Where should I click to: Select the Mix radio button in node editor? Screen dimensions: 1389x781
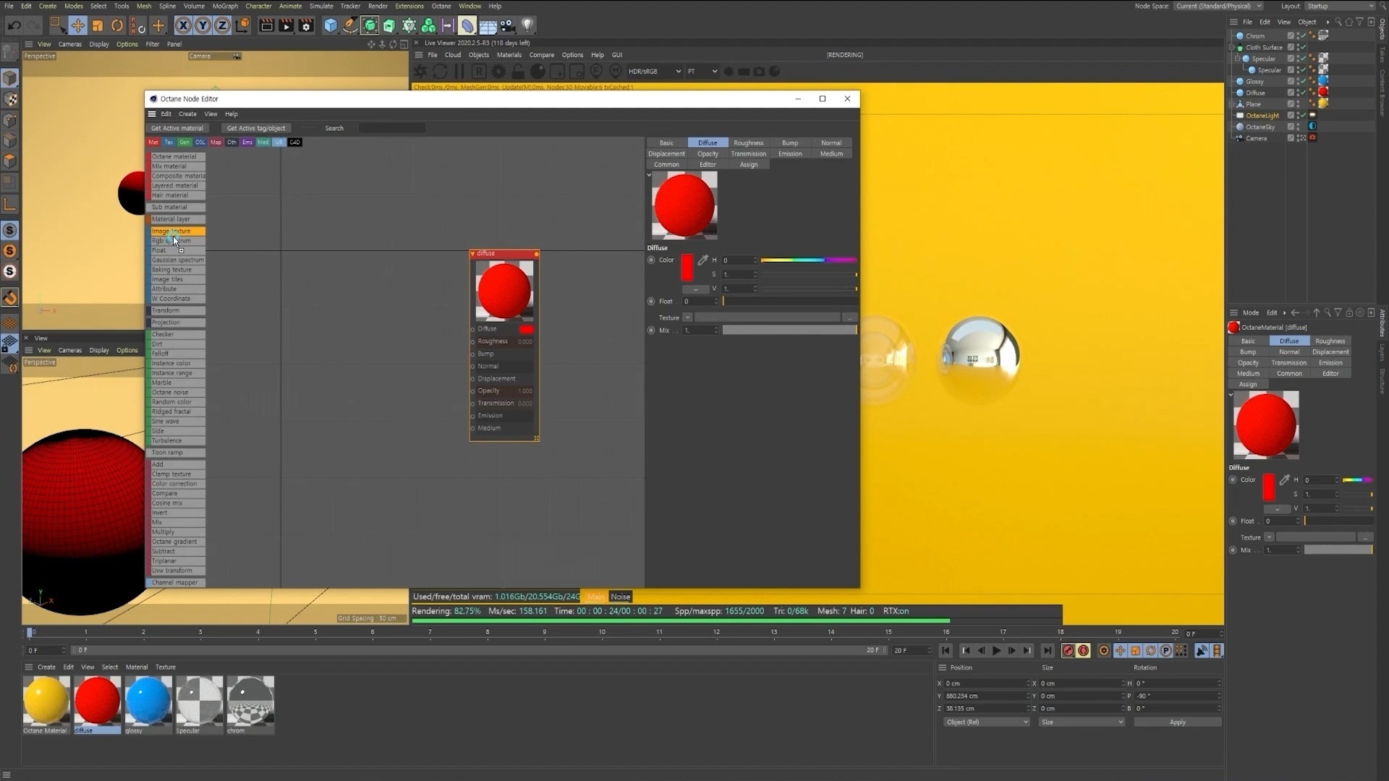[x=651, y=330]
